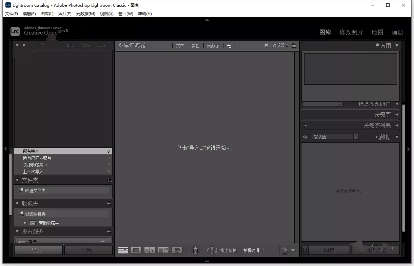Show the filmstrip with bottom arrow

[207, 261]
